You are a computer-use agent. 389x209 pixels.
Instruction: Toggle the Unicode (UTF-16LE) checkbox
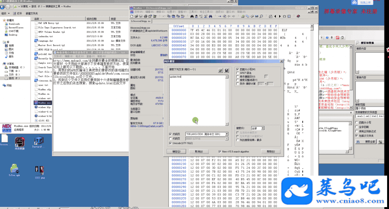click(170, 143)
